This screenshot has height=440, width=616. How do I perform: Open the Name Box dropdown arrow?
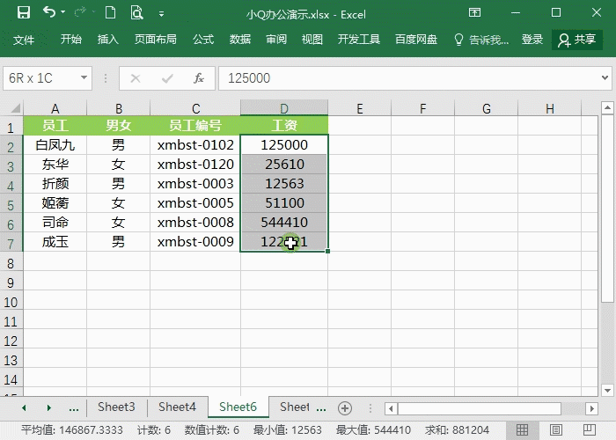point(84,78)
